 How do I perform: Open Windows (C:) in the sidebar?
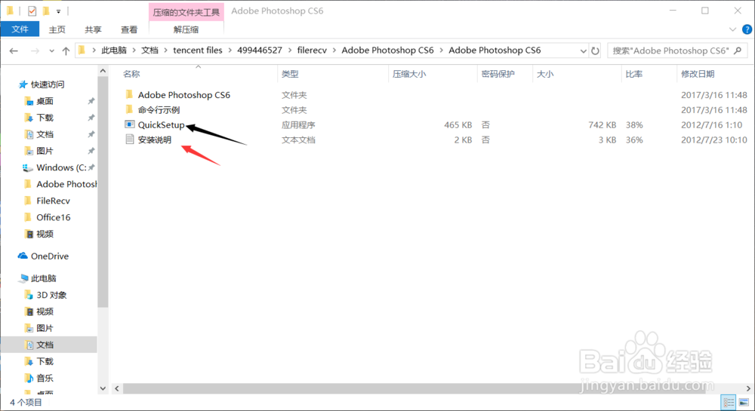pyautogui.click(x=61, y=167)
